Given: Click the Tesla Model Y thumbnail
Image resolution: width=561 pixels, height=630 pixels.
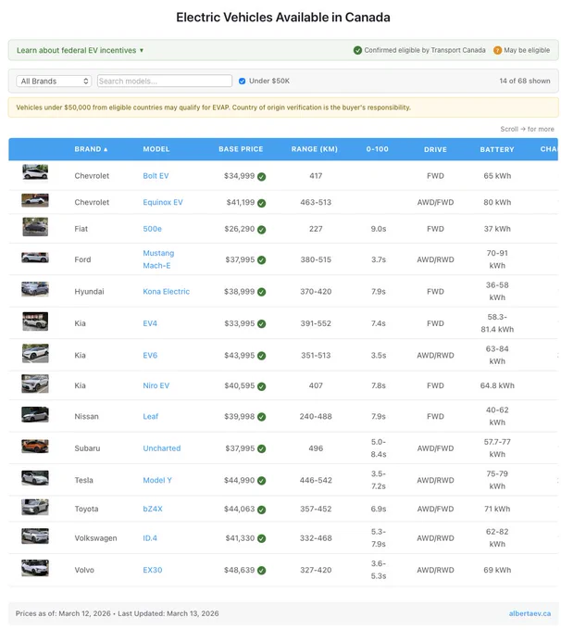Looking at the screenshot, I should 35,478.
